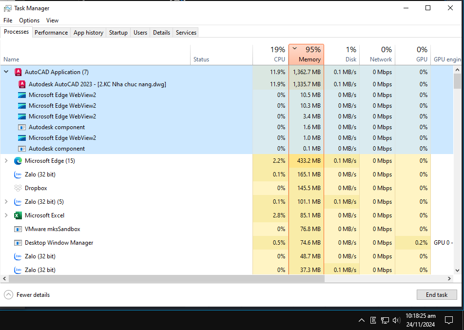This screenshot has width=464, height=330.
Task: Open the View menu
Action: tap(52, 20)
